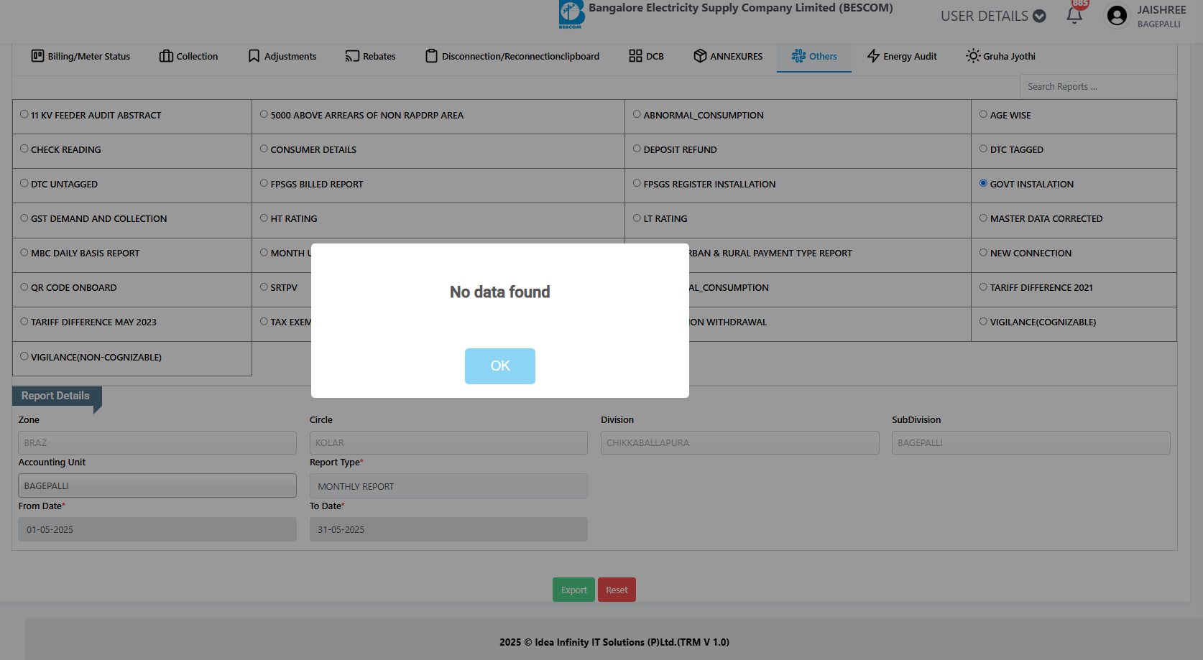This screenshot has width=1203, height=660.
Task: Click the user profile avatar icon
Action: pos(1117,16)
